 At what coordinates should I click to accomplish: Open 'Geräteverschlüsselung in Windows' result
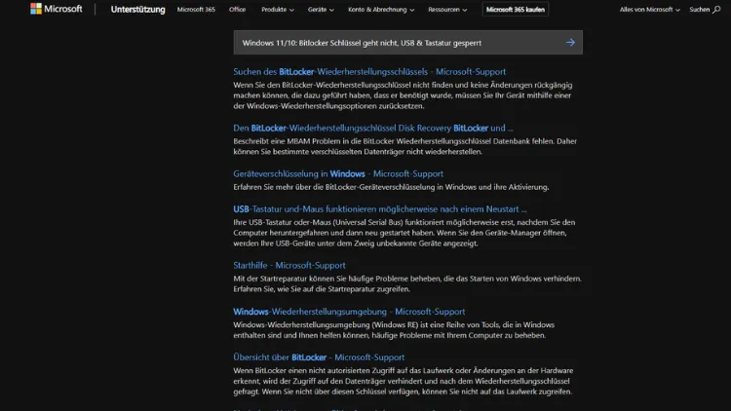tap(338, 173)
